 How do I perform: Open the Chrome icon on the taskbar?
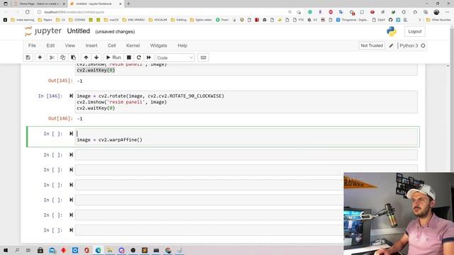coord(168,250)
